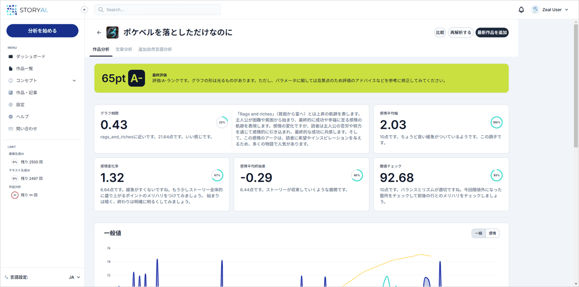
Task: Click the 分析を始める button
Action: click(42, 31)
